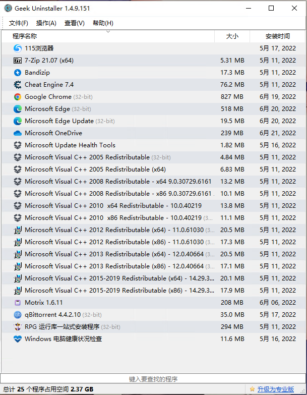Focus the 键入要查找的程序 search field

point(153,379)
